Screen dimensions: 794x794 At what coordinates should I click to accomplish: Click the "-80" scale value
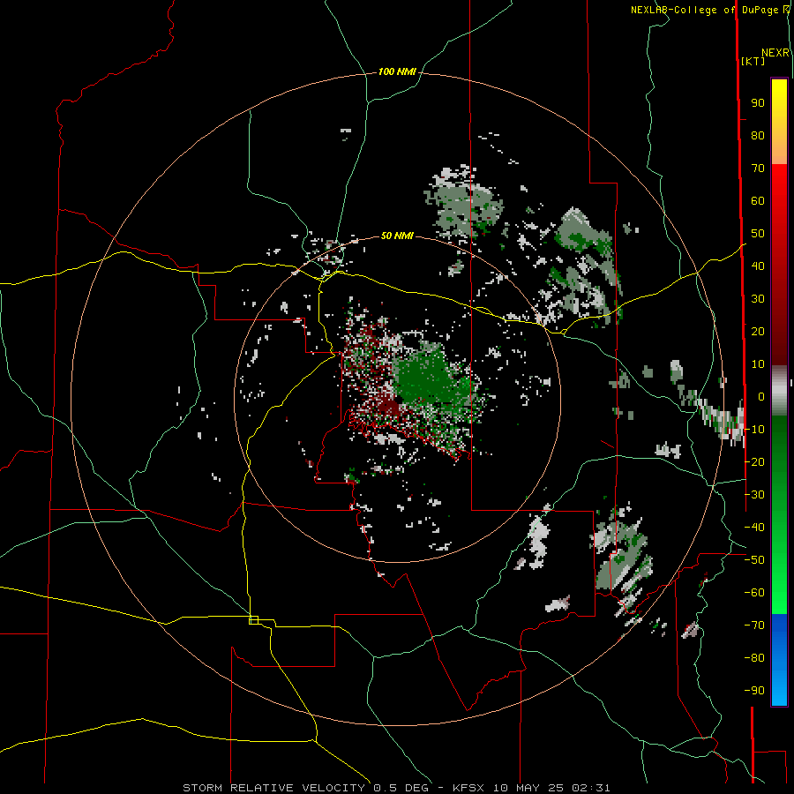click(754, 658)
